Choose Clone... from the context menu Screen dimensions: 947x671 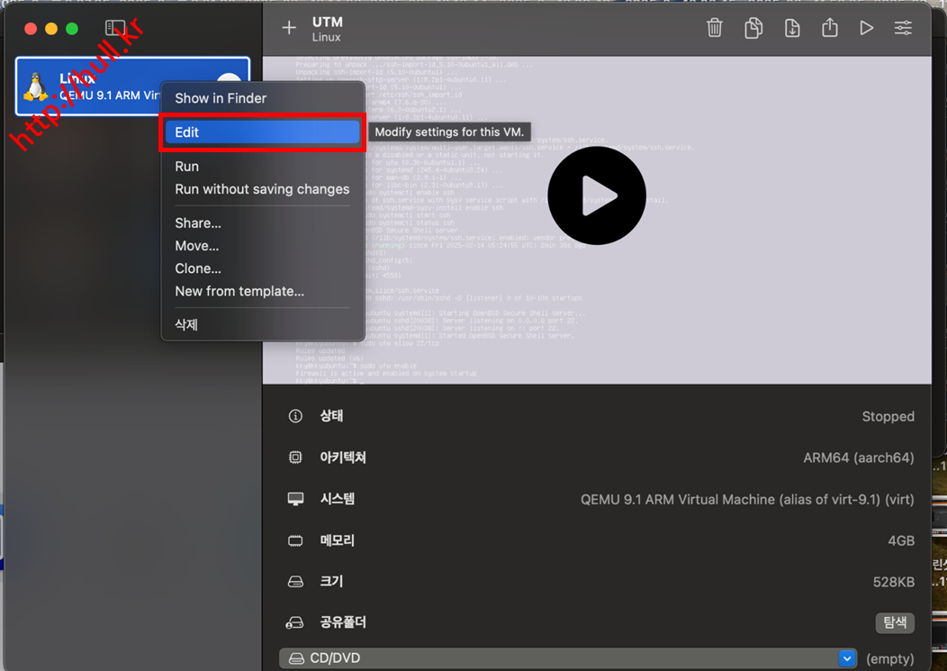pos(263,268)
